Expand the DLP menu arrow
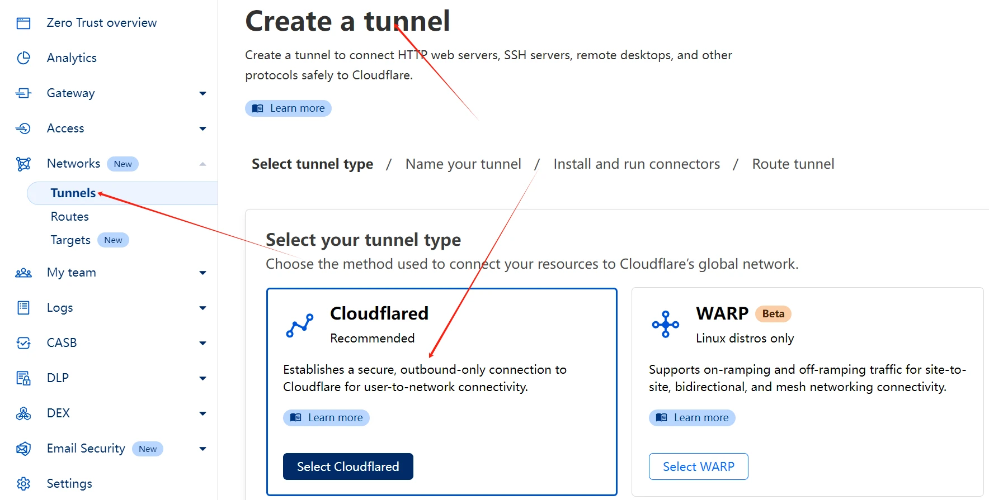 tap(203, 378)
